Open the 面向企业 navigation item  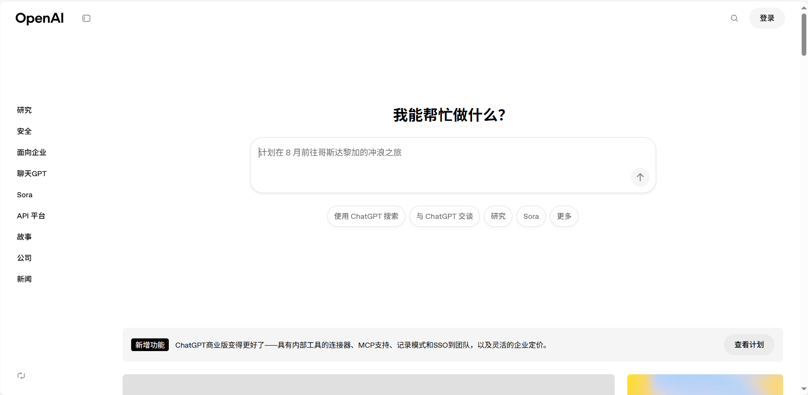tap(31, 153)
